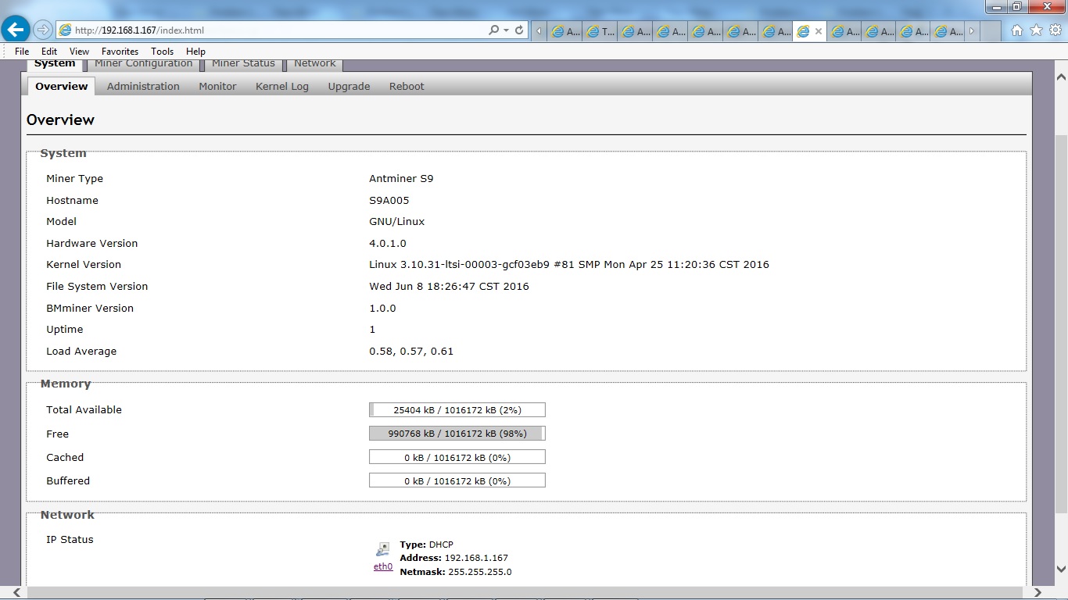
Task: Click hardware version value '4.0.1.0'
Action: click(388, 244)
